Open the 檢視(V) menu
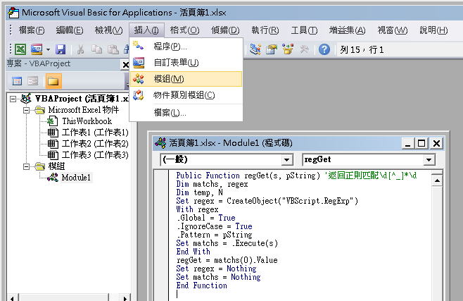The width and height of the screenshot is (463, 301). [x=108, y=30]
